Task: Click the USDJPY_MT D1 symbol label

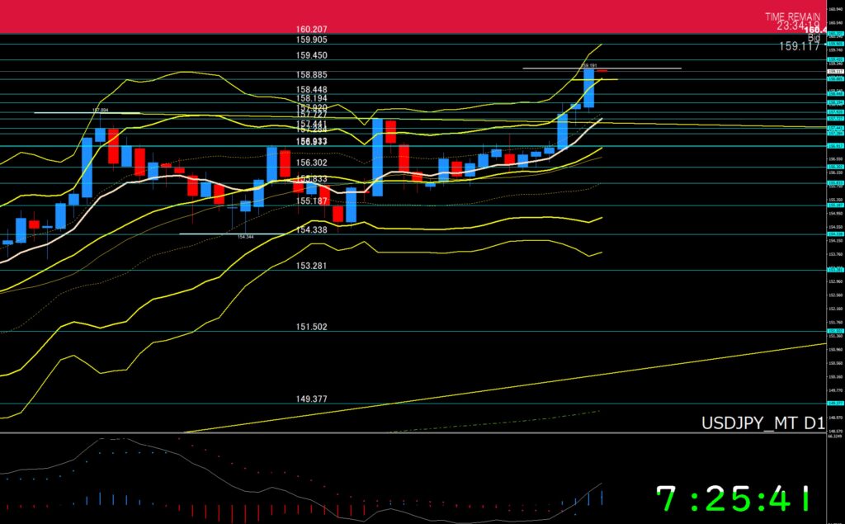Action: coord(762,423)
